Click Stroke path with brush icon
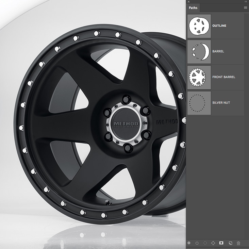This screenshot has height=249, width=249. [197, 243]
